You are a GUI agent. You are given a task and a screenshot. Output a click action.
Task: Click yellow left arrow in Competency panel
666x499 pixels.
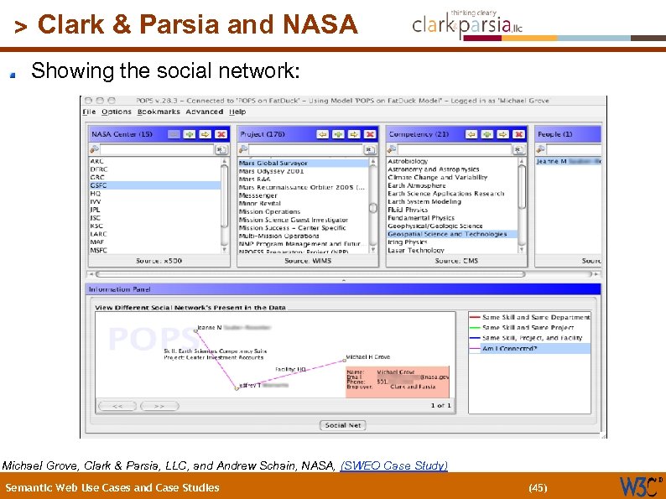click(471, 134)
